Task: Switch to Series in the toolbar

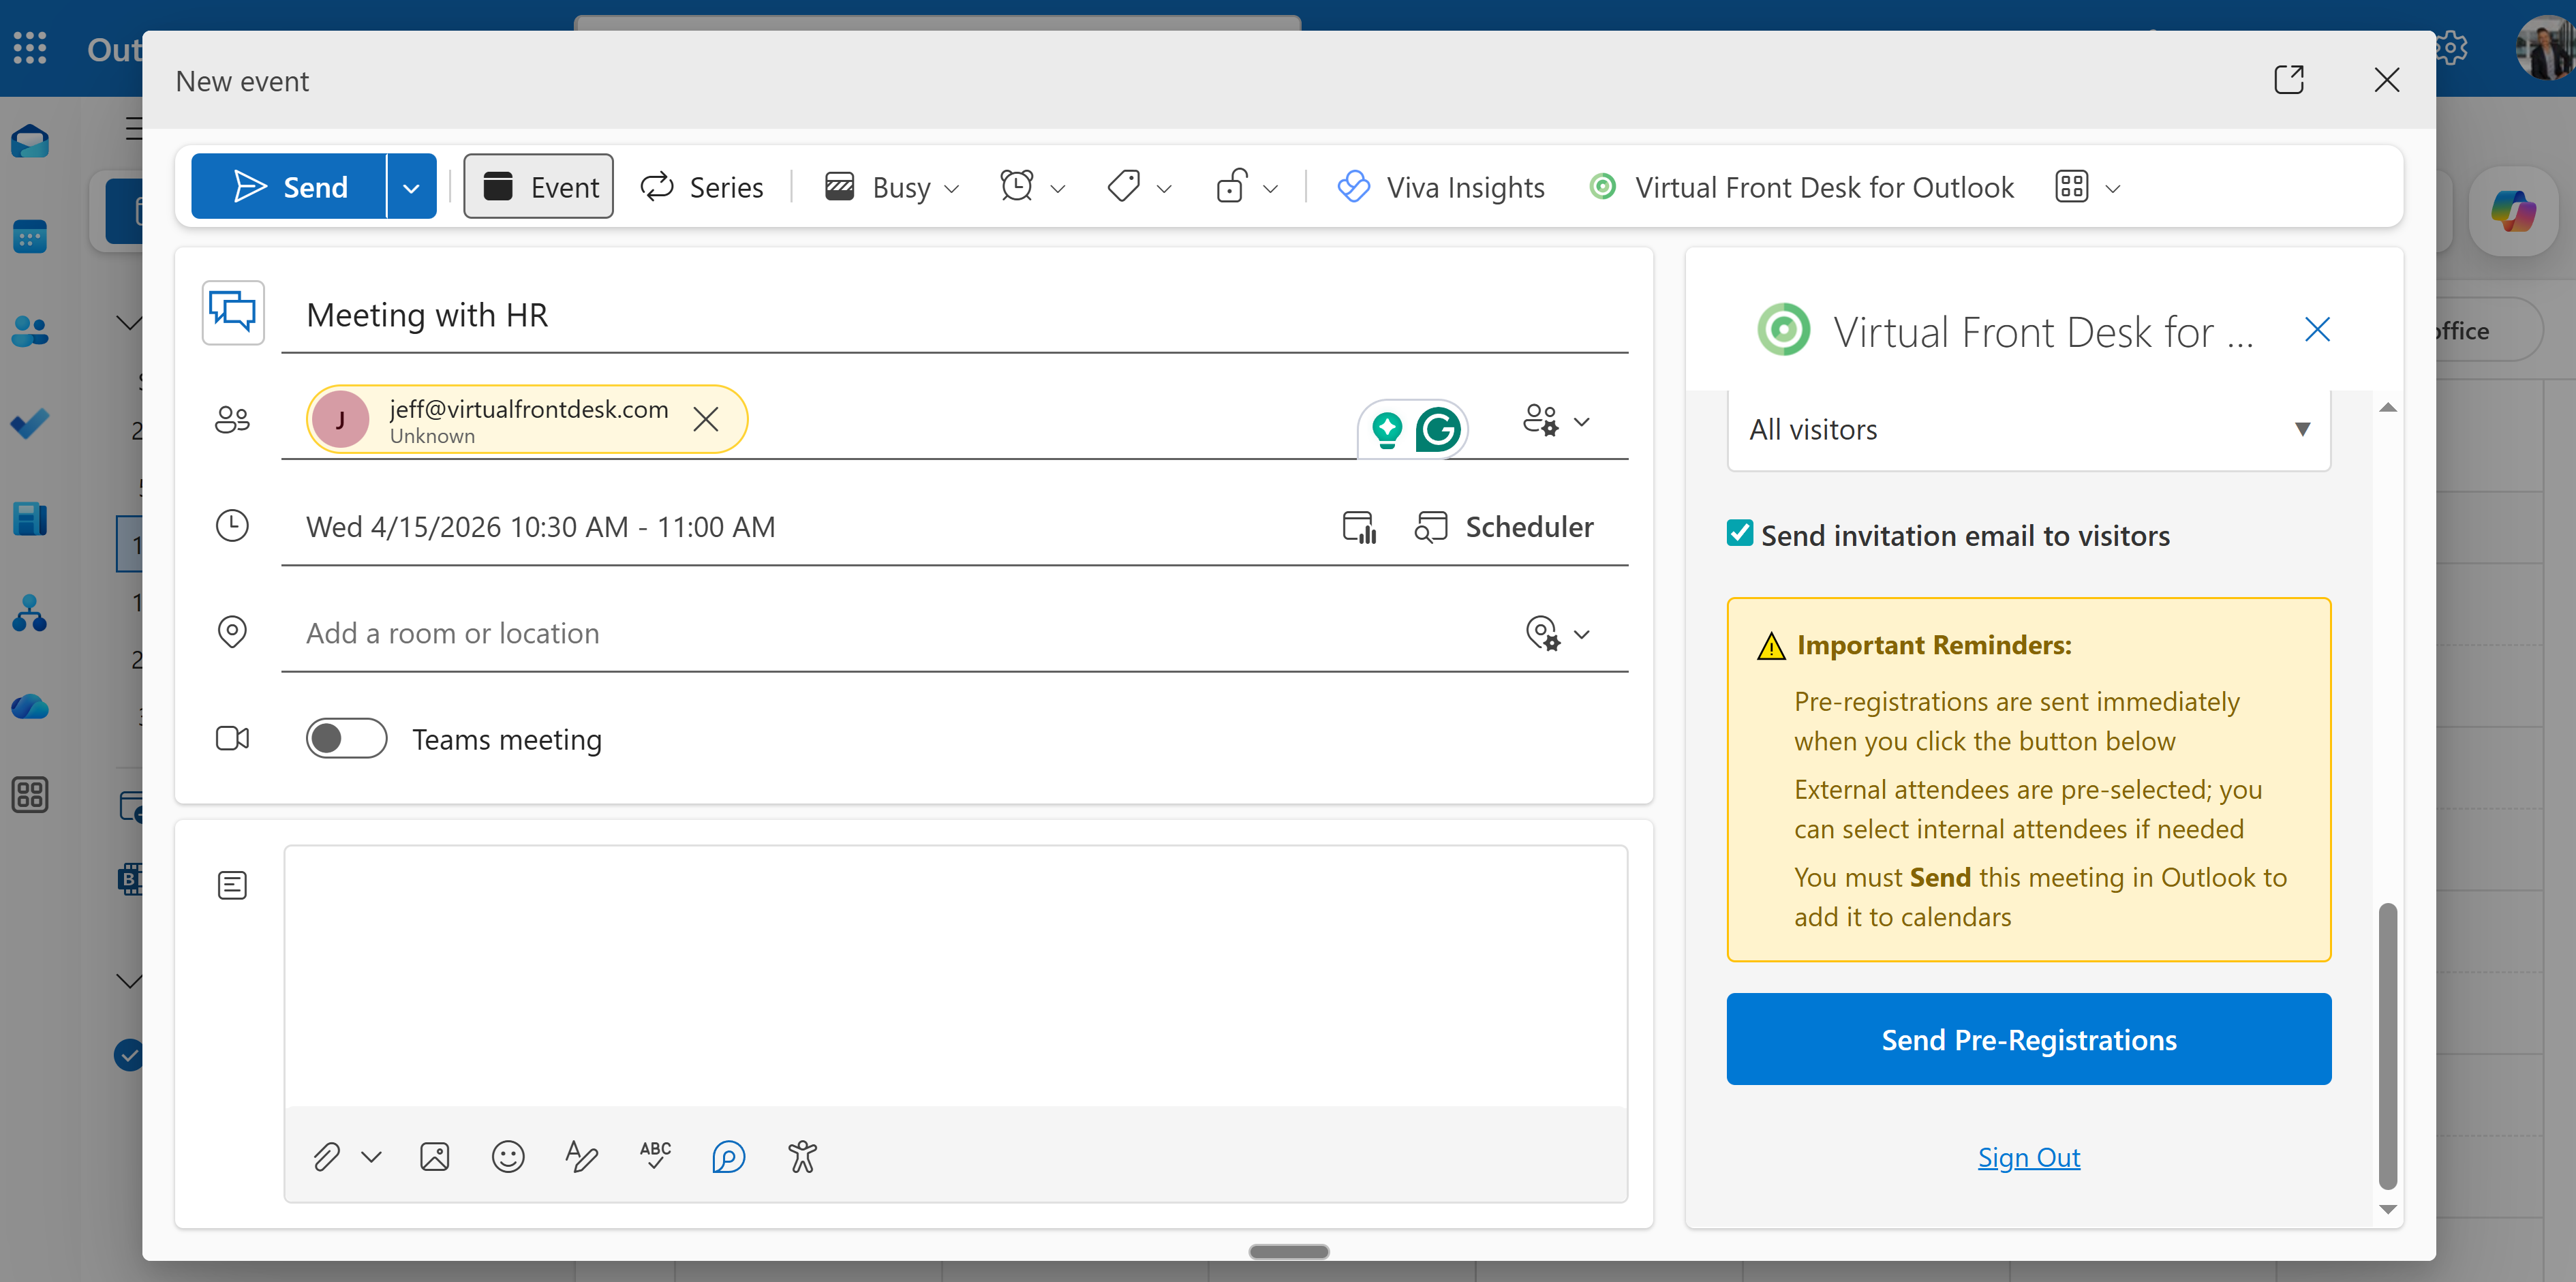Action: point(702,187)
